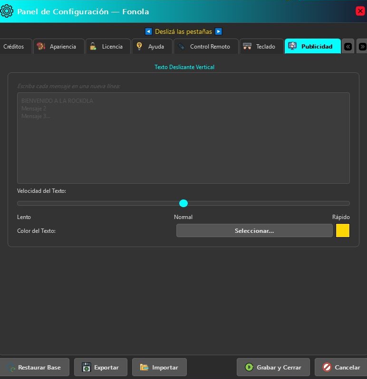
Task: Click the Escriba cada mensaje hint text
Action: (x=68, y=86)
